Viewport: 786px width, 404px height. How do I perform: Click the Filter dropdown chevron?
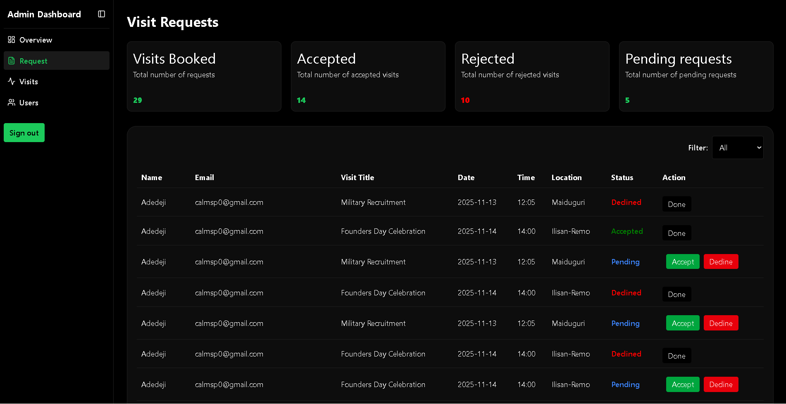(x=759, y=147)
